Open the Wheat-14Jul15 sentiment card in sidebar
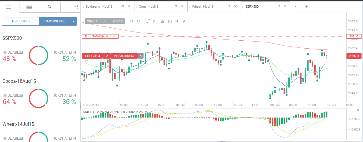 pos(40,129)
